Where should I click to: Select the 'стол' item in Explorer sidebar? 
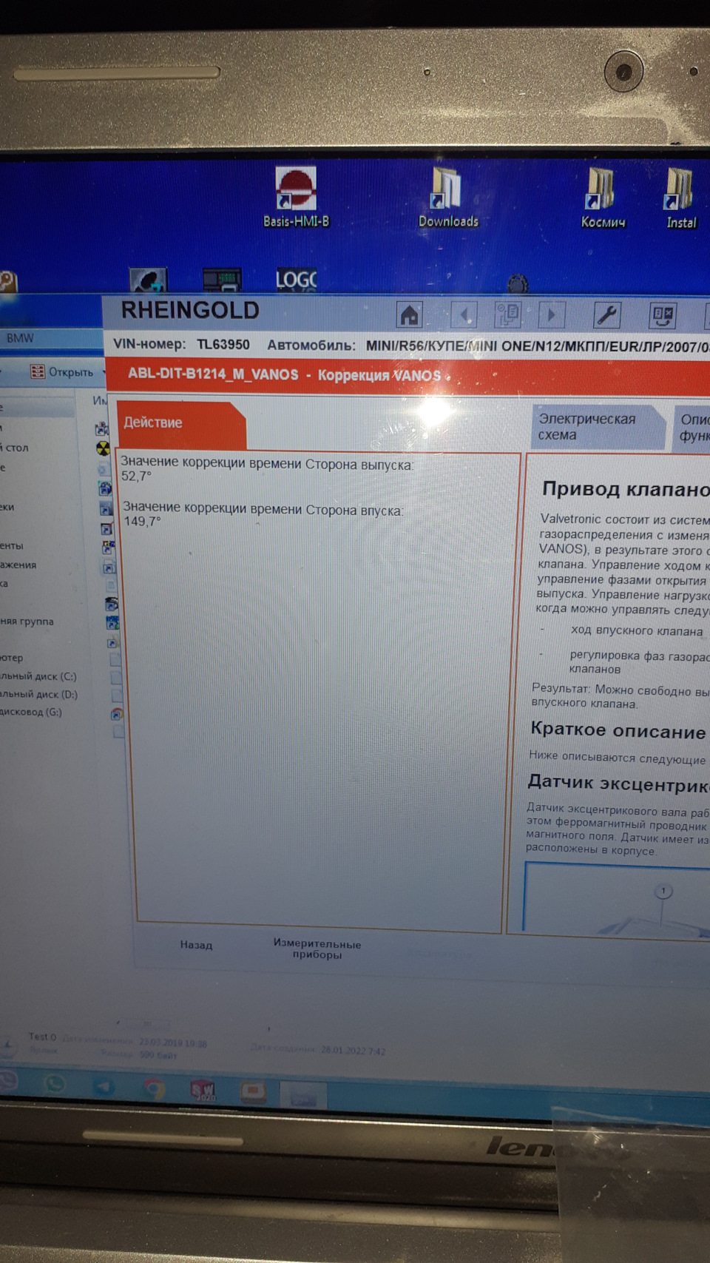click(x=14, y=448)
